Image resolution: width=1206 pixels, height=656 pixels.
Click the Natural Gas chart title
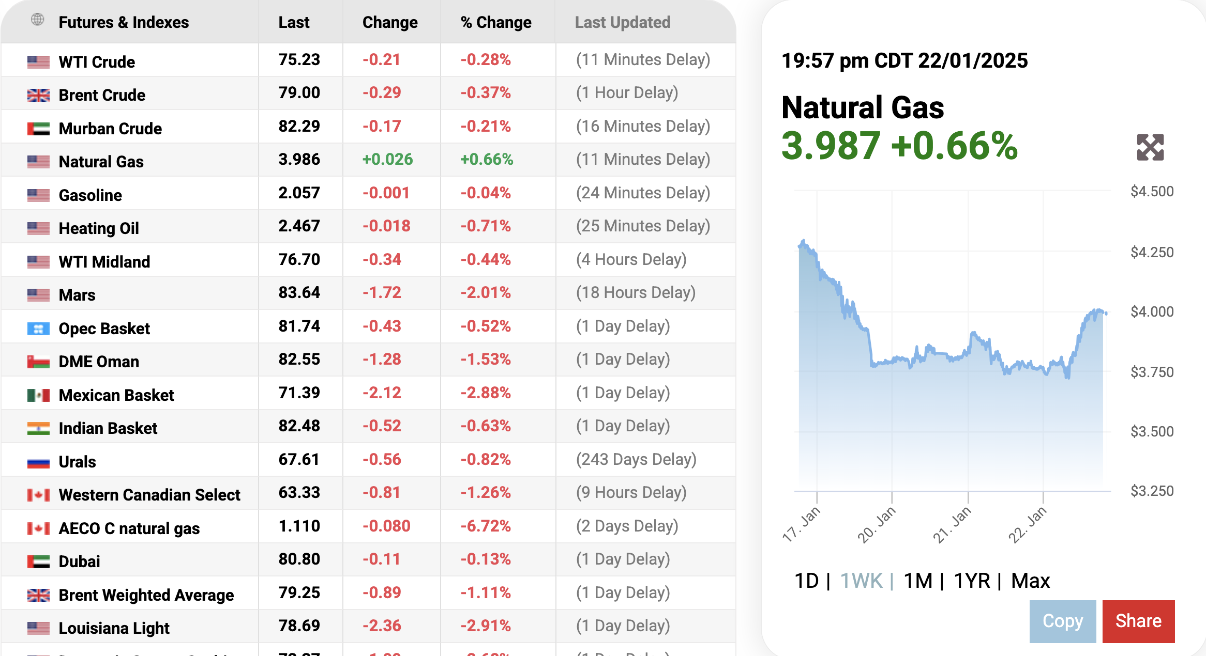(x=863, y=107)
